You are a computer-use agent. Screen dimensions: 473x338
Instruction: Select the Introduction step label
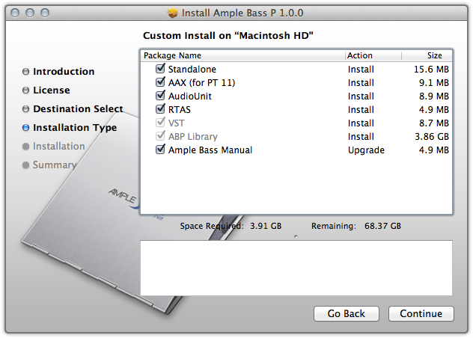click(x=64, y=72)
